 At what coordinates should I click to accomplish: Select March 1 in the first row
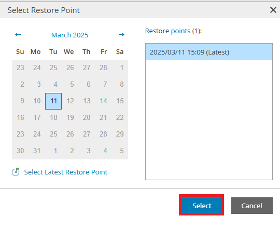[120, 68]
